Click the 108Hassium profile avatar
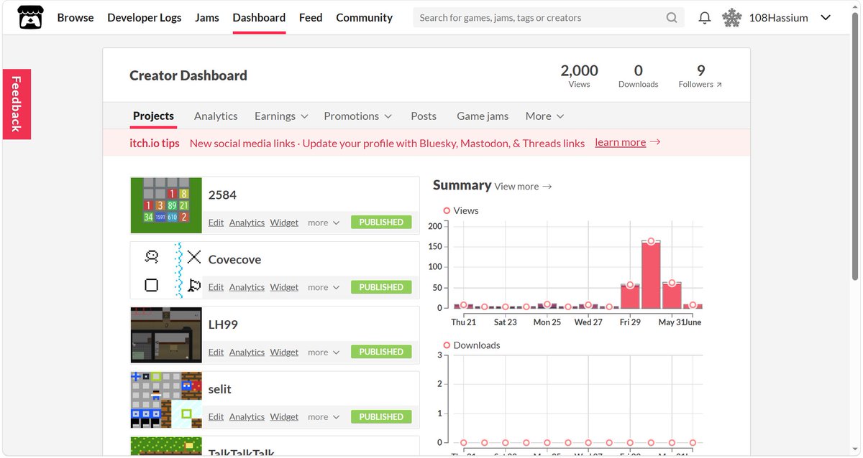The image size is (863, 458). coord(732,18)
